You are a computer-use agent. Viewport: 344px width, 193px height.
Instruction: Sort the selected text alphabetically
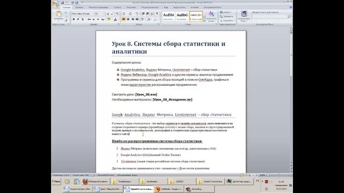coord(153,14)
